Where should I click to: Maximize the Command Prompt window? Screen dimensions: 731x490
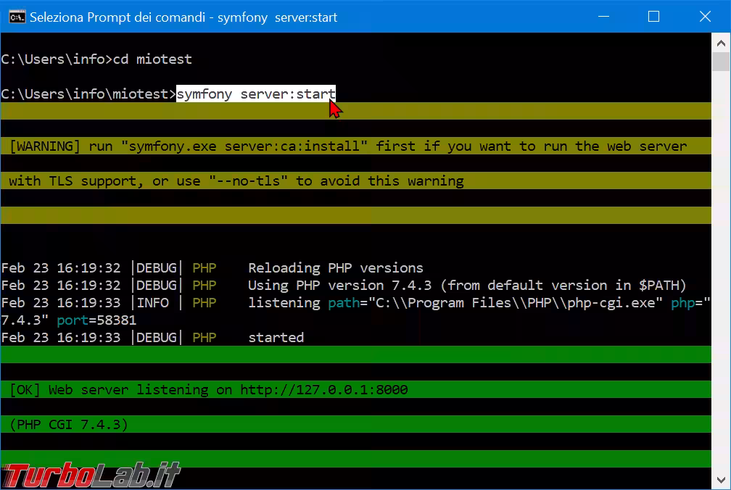(653, 17)
